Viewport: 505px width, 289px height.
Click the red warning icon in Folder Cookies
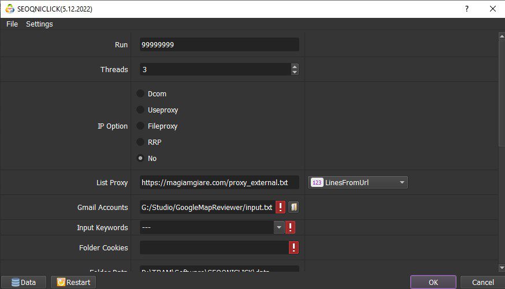point(294,247)
